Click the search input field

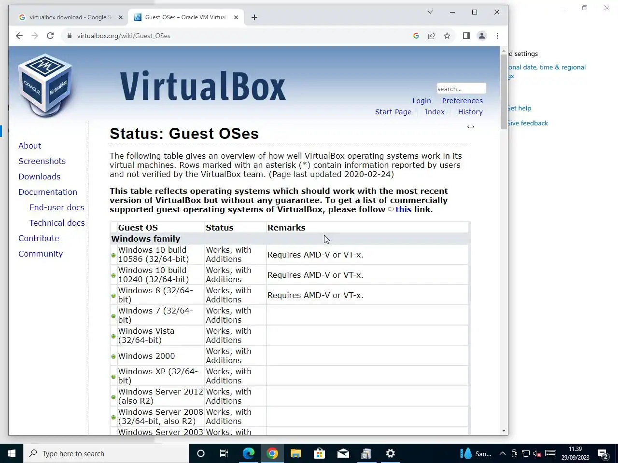[x=461, y=89]
